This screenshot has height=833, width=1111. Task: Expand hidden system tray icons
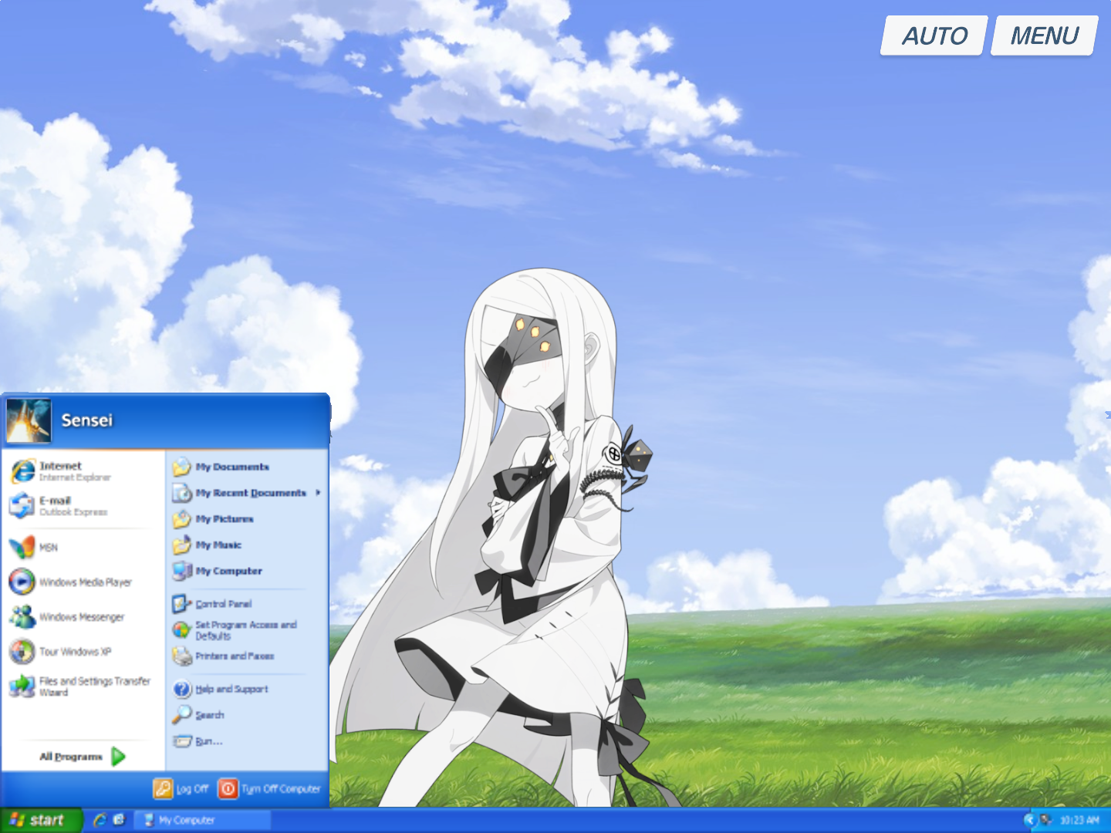(x=1029, y=820)
